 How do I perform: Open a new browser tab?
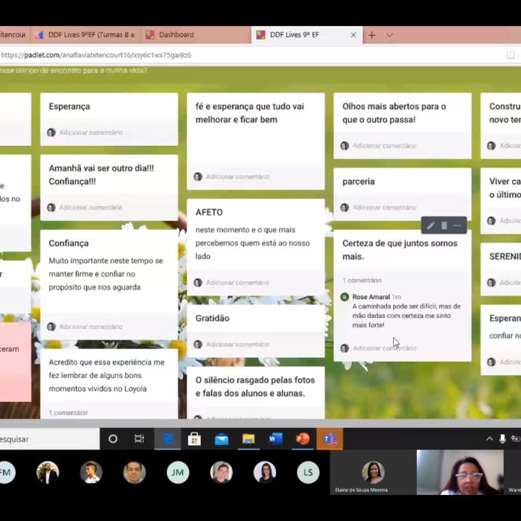click(x=372, y=35)
